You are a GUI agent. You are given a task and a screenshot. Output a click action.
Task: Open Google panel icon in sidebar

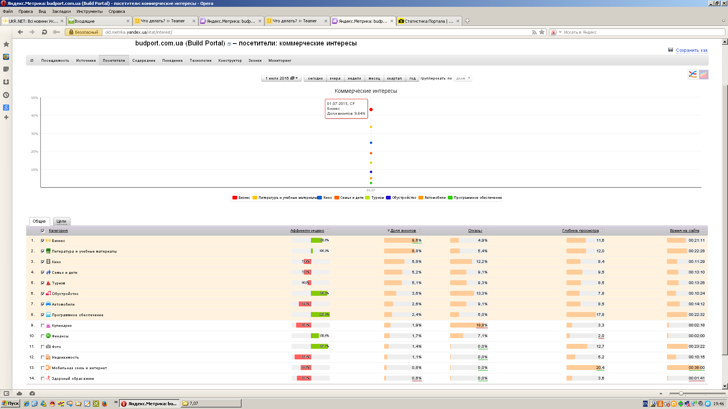(x=6, y=108)
